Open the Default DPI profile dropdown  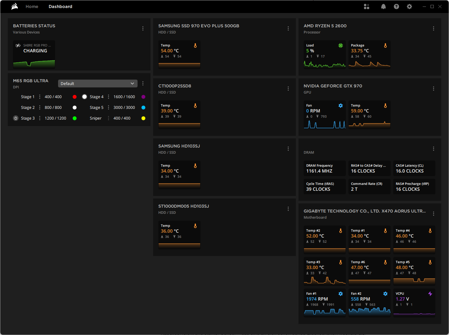[98, 84]
